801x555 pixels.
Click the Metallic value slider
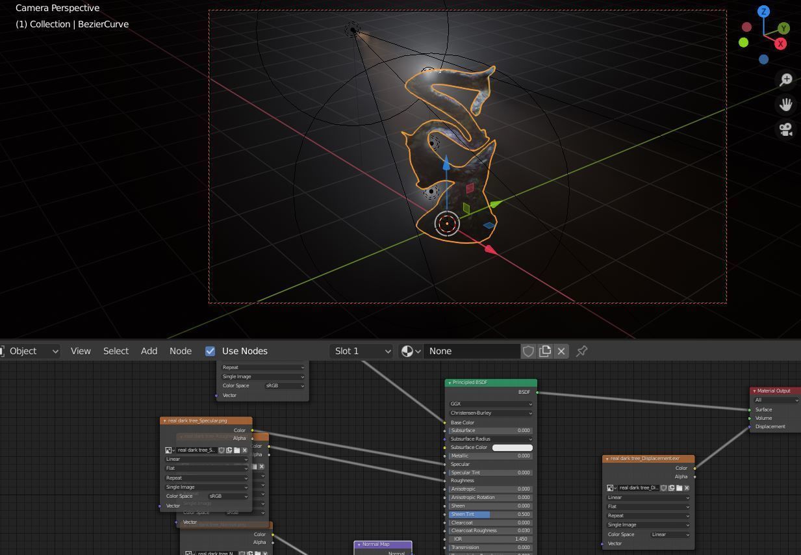click(490, 456)
